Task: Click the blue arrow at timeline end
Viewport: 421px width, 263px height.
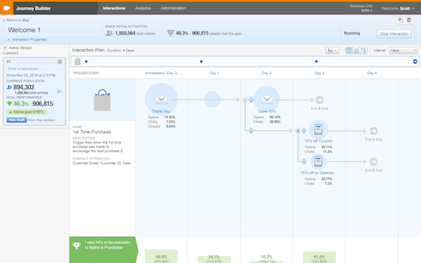Action: (x=415, y=62)
